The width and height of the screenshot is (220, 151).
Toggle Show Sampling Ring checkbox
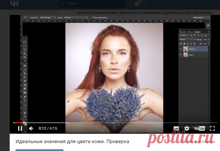92,17
